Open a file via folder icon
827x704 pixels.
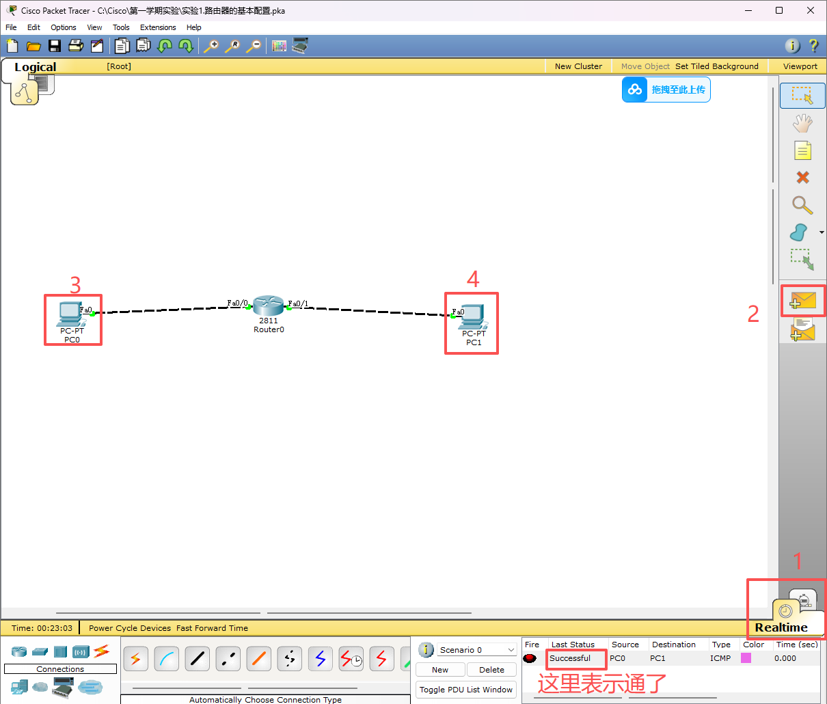coord(33,46)
